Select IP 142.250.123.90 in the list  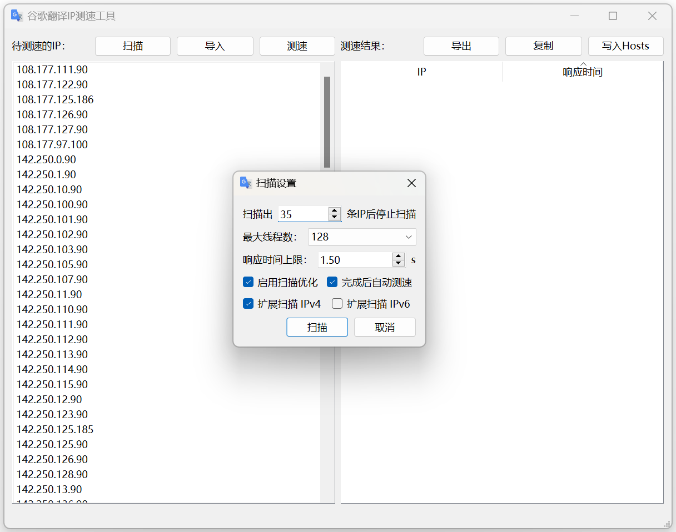(x=52, y=414)
